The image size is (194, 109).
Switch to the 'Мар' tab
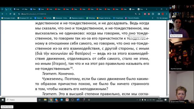pyautogui.click(x=25, y=9)
